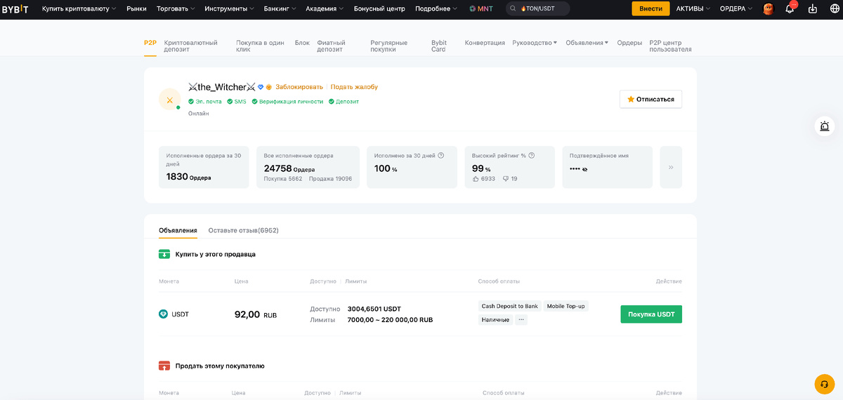Expand Инструменты dropdown menu
Image resolution: width=843 pixels, height=400 pixels.
pos(229,9)
